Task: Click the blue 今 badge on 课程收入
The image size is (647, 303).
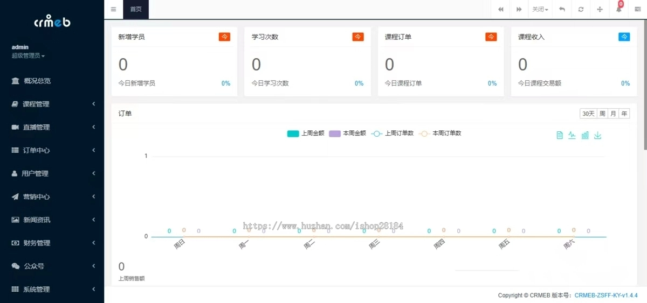Action: coord(624,37)
